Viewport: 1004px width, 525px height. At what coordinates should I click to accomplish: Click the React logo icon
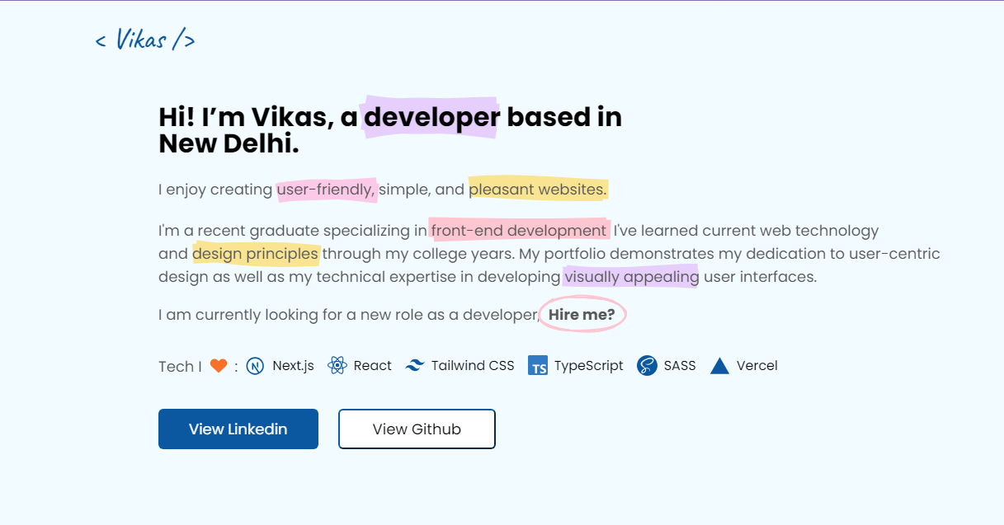[337, 365]
